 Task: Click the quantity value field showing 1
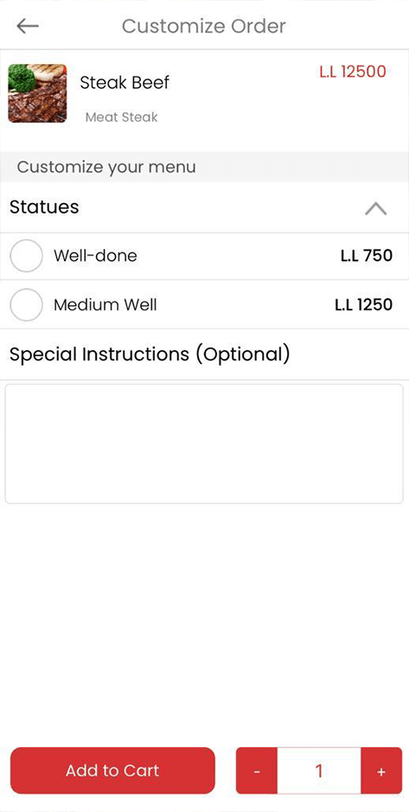pos(319,771)
